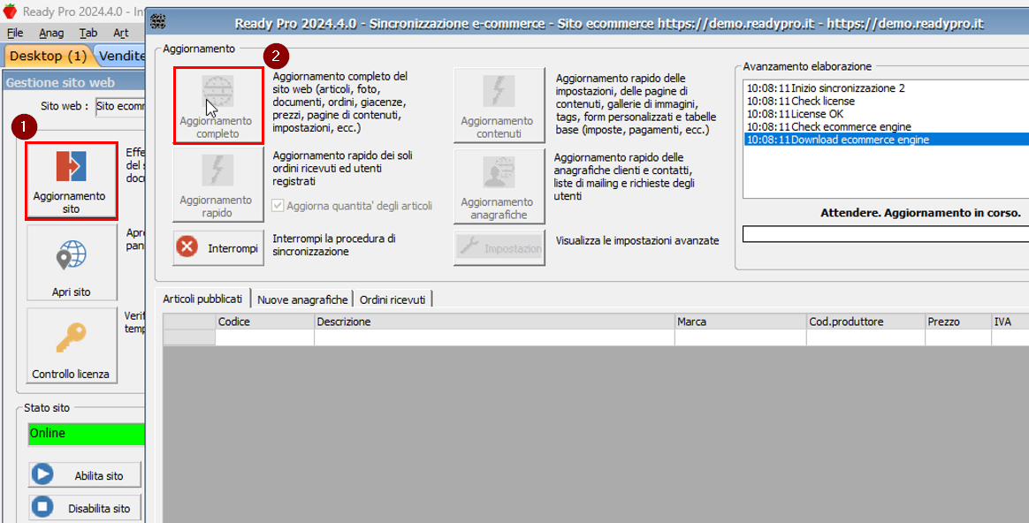Image resolution: width=1029 pixels, height=523 pixels.
Task: Open the Art menu
Action: 121,33
